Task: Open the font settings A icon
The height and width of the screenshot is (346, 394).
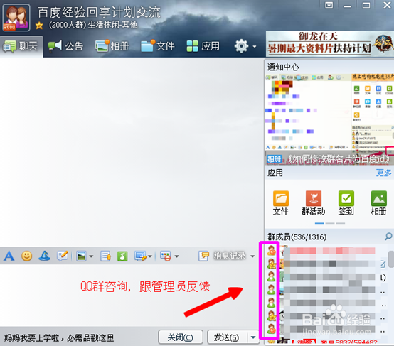Action: click(9, 256)
